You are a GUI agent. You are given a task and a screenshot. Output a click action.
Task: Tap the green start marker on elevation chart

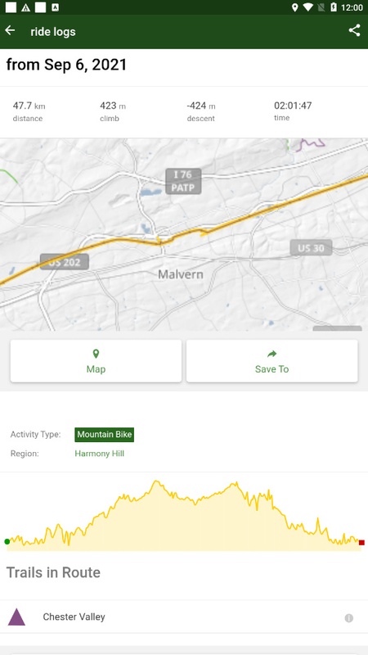[x=7, y=542]
